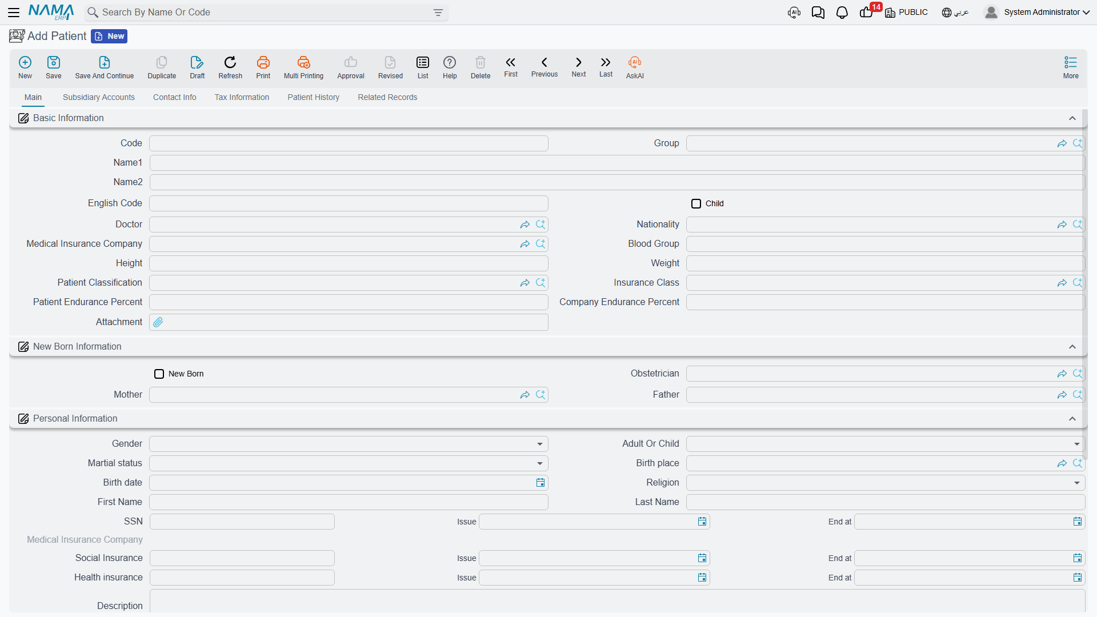The width and height of the screenshot is (1097, 617).
Task: Go to Next record
Action: [x=579, y=67]
